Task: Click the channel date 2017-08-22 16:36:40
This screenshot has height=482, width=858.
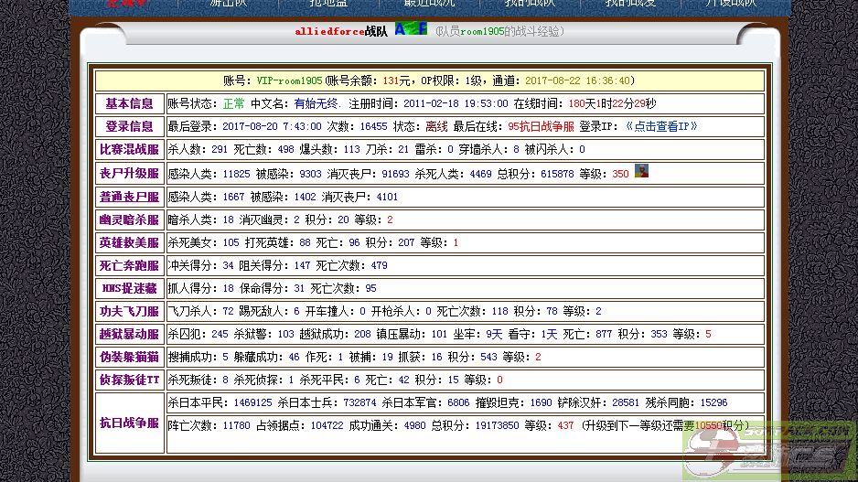Action: pos(577,81)
